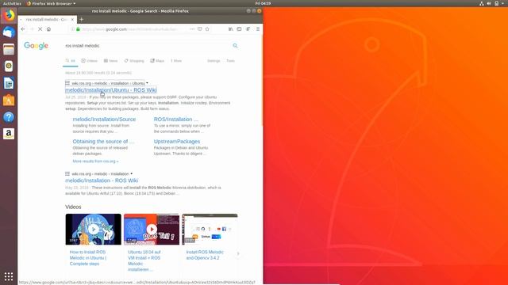Screen dimensions: 508x285
Task: Open the volume icon in top bar
Action: pyautogui.click(x=489, y=3)
